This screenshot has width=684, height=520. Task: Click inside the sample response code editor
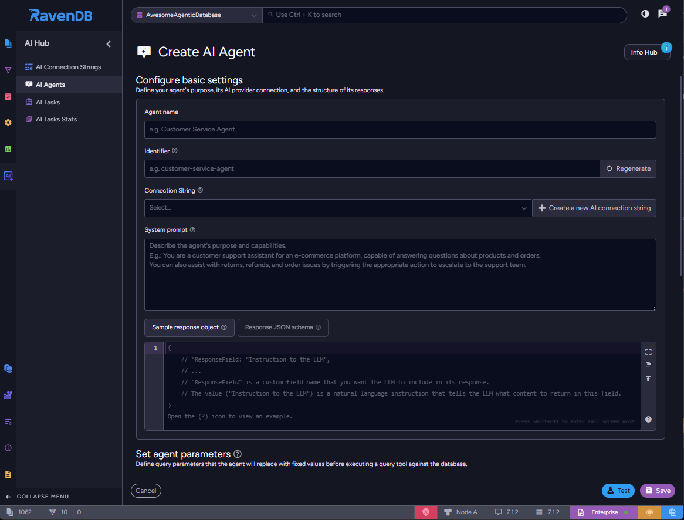point(401,386)
